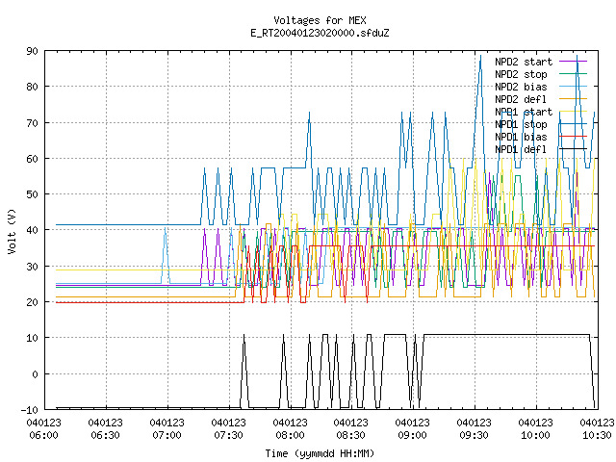616x462 pixels.
Task: Click the x-axis tick label 06:30
Action: (x=105, y=435)
